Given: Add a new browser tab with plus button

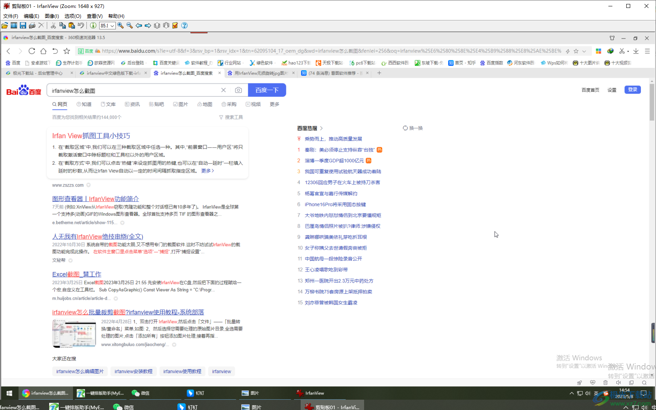Looking at the screenshot, I should coord(379,73).
